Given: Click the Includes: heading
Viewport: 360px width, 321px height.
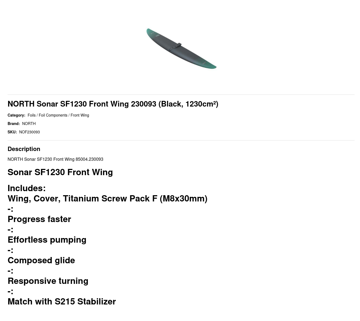Looking at the screenshot, I should [x=27, y=188].
